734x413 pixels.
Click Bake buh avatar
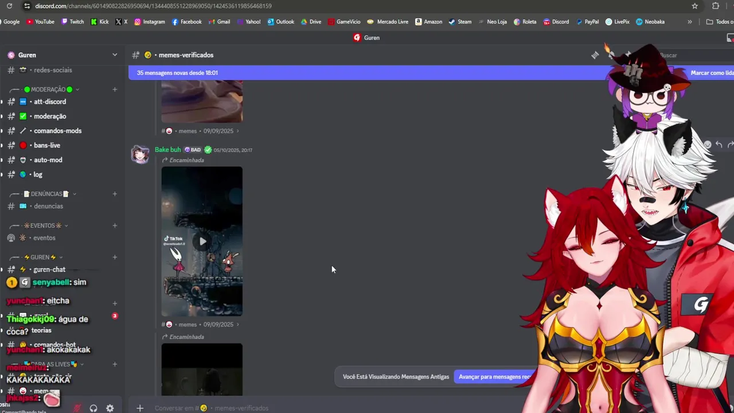140,154
